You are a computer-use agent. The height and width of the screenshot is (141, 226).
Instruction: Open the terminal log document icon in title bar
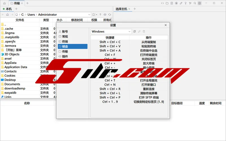172,3
